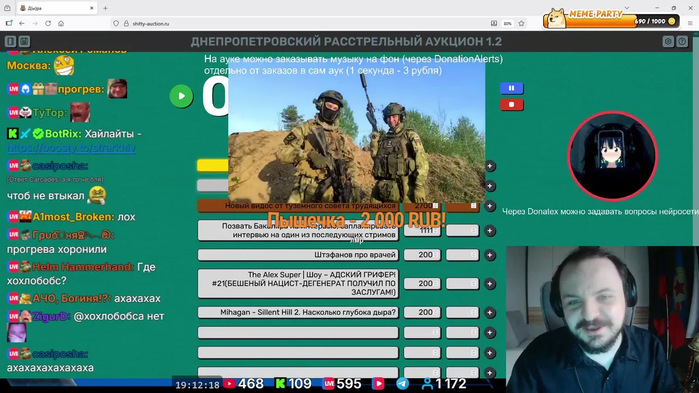Add amount to 'Mihagan - Sillent Hill 2' lot
The image size is (699, 393).
(490, 313)
